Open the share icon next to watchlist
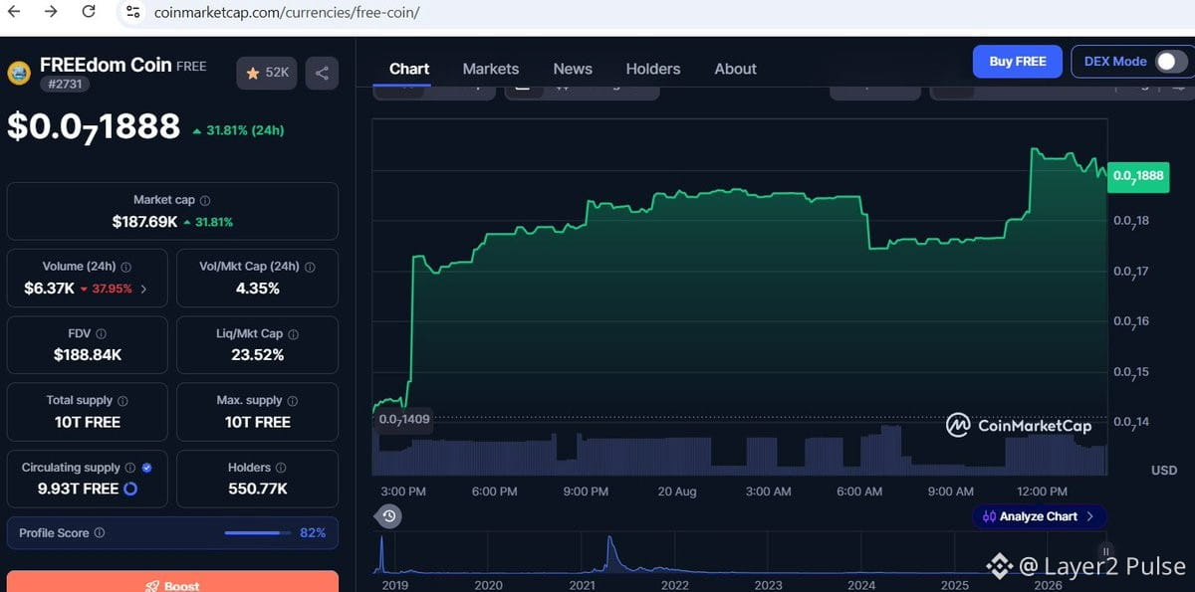Viewport: 1195px width, 592px height. (322, 73)
